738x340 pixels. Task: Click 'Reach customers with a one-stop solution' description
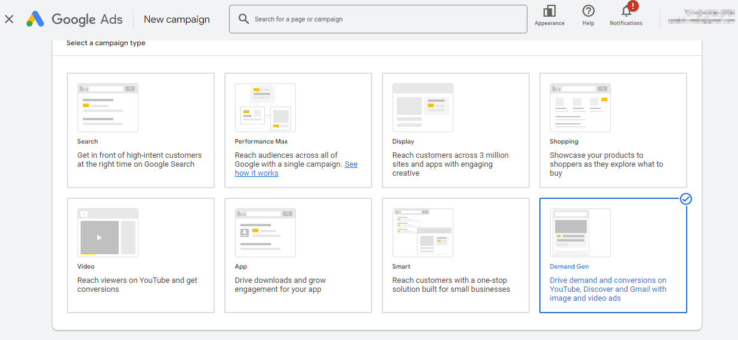[451, 285]
